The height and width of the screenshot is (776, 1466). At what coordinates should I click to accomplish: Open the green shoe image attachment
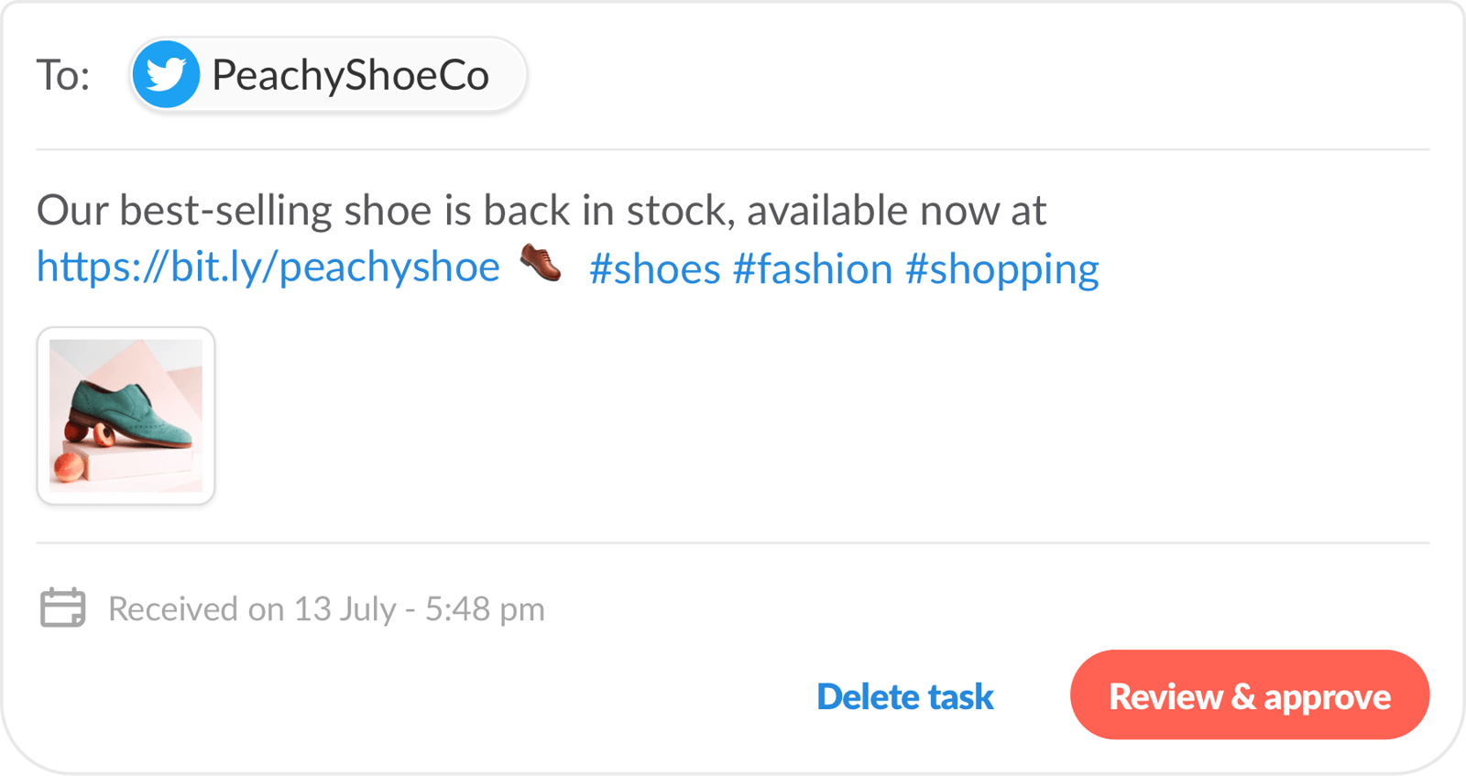126,416
